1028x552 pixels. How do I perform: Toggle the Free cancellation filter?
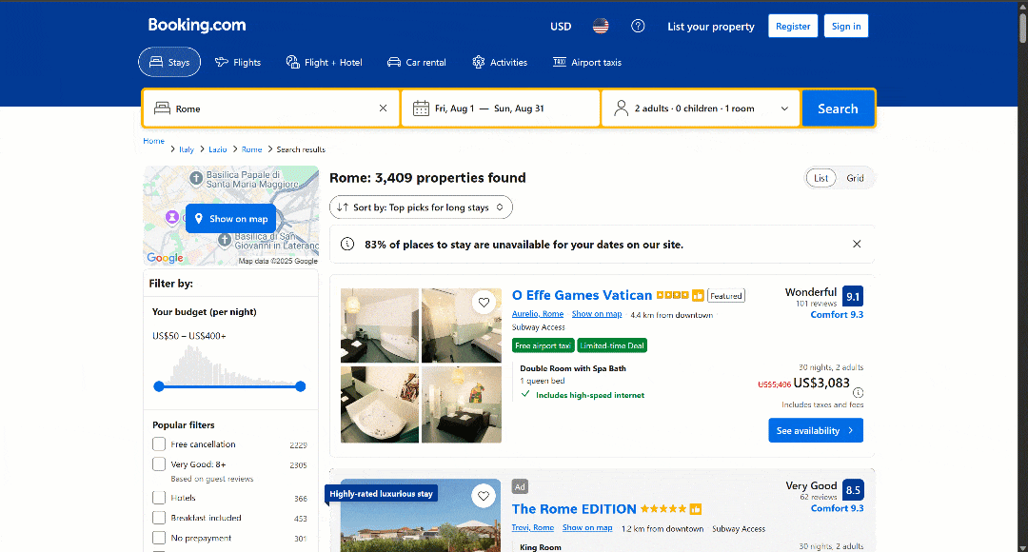pyautogui.click(x=159, y=444)
